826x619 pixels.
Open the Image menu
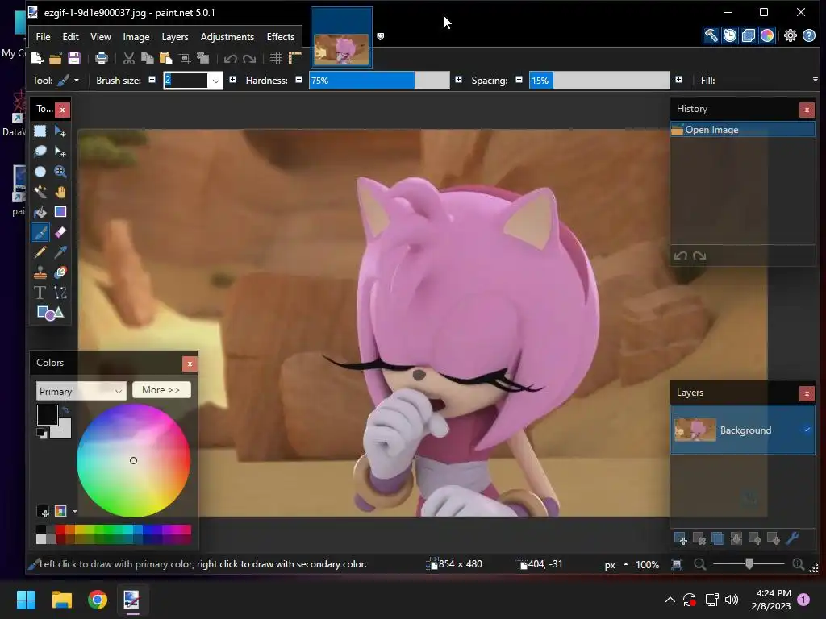136,37
